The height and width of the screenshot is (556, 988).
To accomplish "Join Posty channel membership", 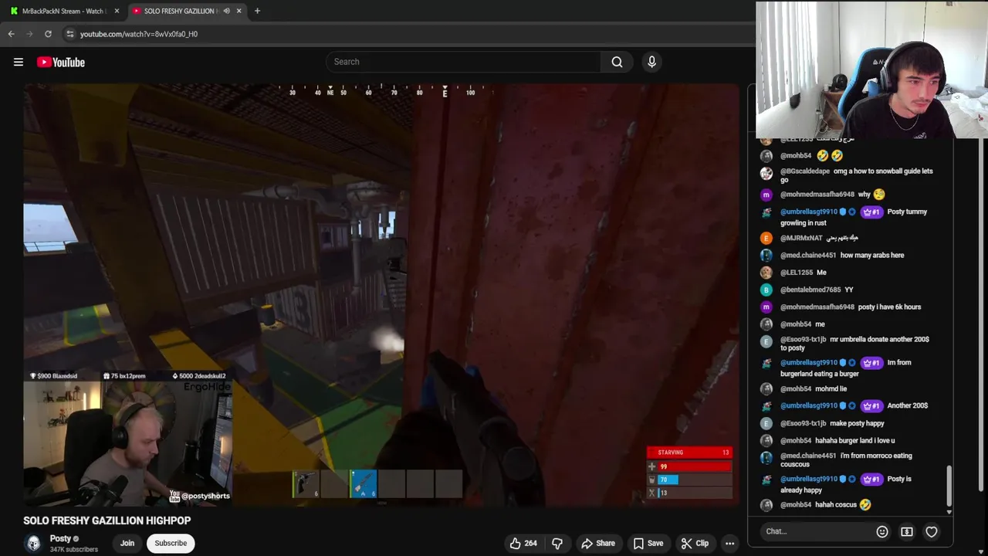I will [127, 543].
